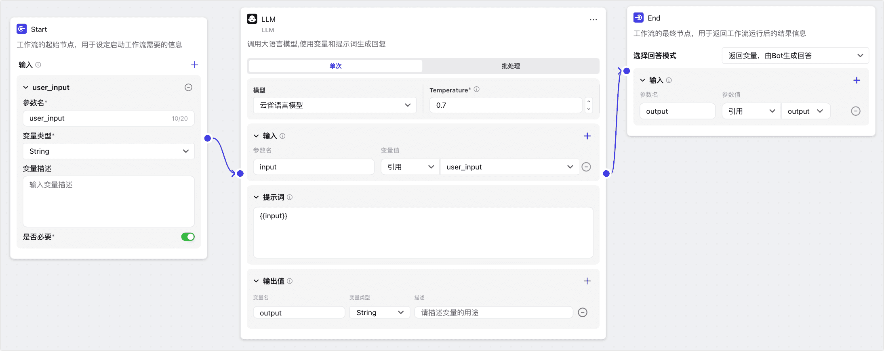884x351 pixels.
Task: Click the LLM node input connector dot
Action: coord(240,173)
